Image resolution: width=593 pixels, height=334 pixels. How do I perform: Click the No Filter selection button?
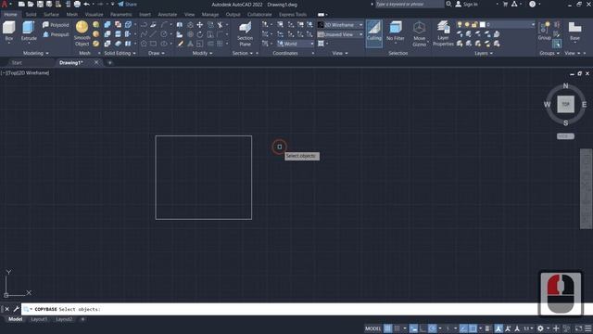pos(396,31)
